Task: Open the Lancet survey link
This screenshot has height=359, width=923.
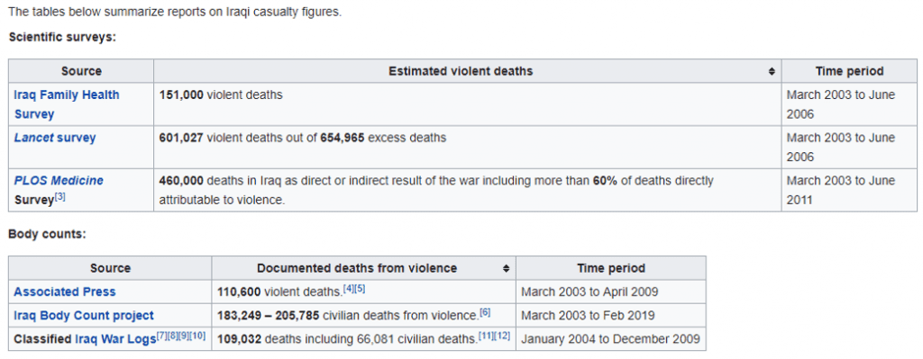Action: pos(55,138)
